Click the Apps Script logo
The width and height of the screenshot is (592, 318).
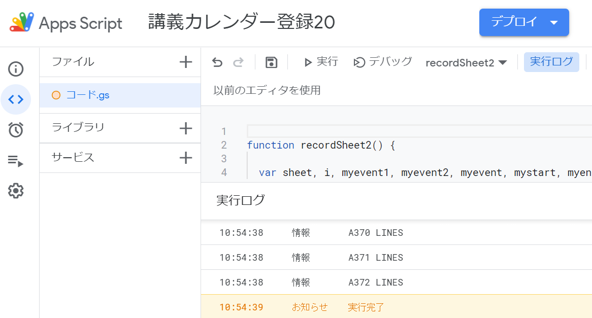(21, 22)
